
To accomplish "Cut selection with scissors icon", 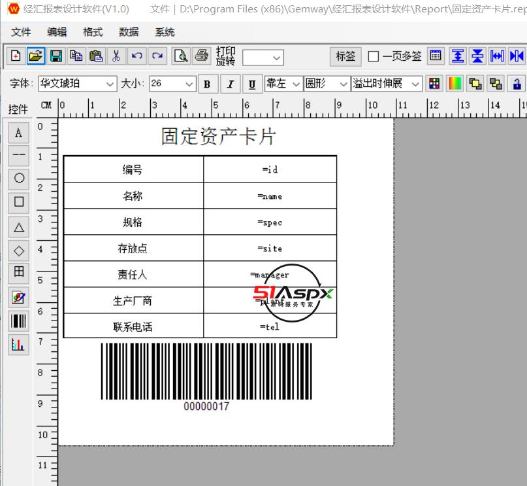I will click(117, 56).
